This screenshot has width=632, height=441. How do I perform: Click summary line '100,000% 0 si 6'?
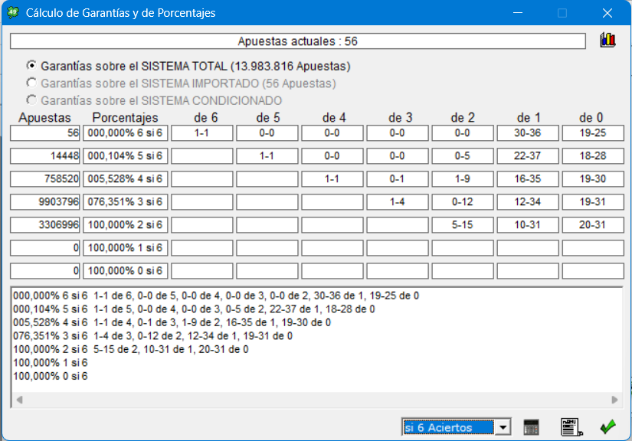coord(51,376)
